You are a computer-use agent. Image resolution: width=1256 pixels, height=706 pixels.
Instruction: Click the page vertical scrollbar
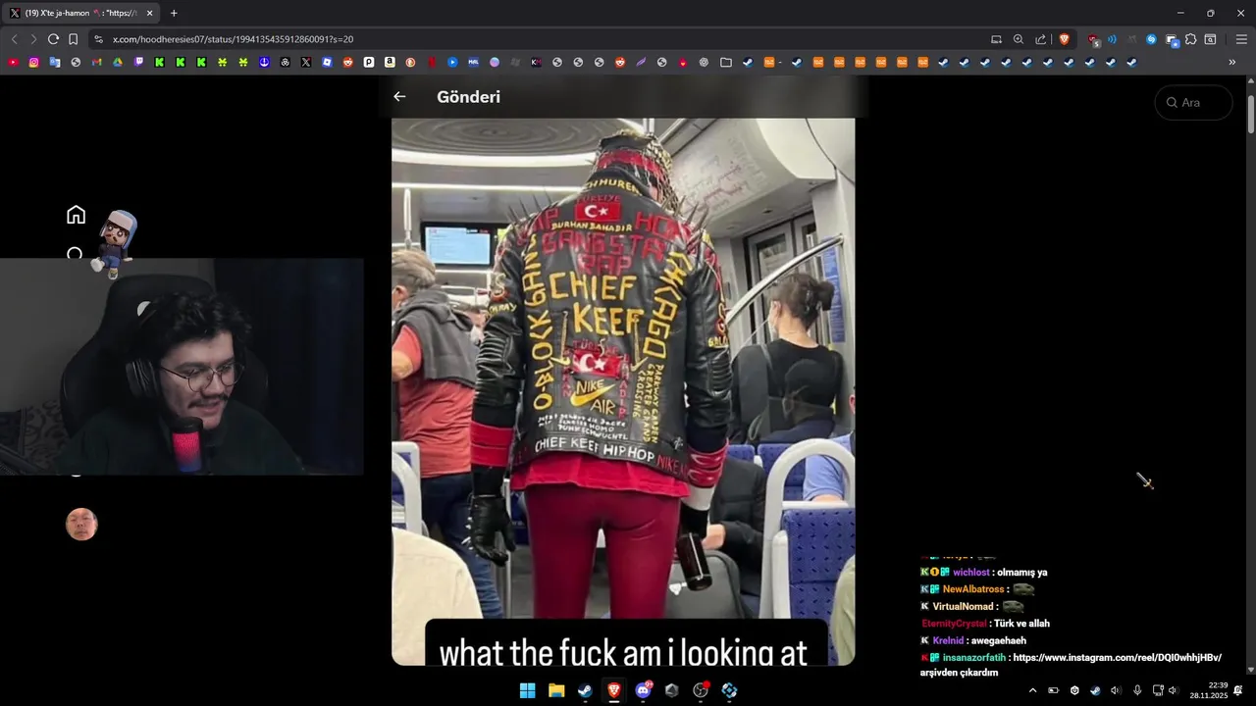(1250, 114)
